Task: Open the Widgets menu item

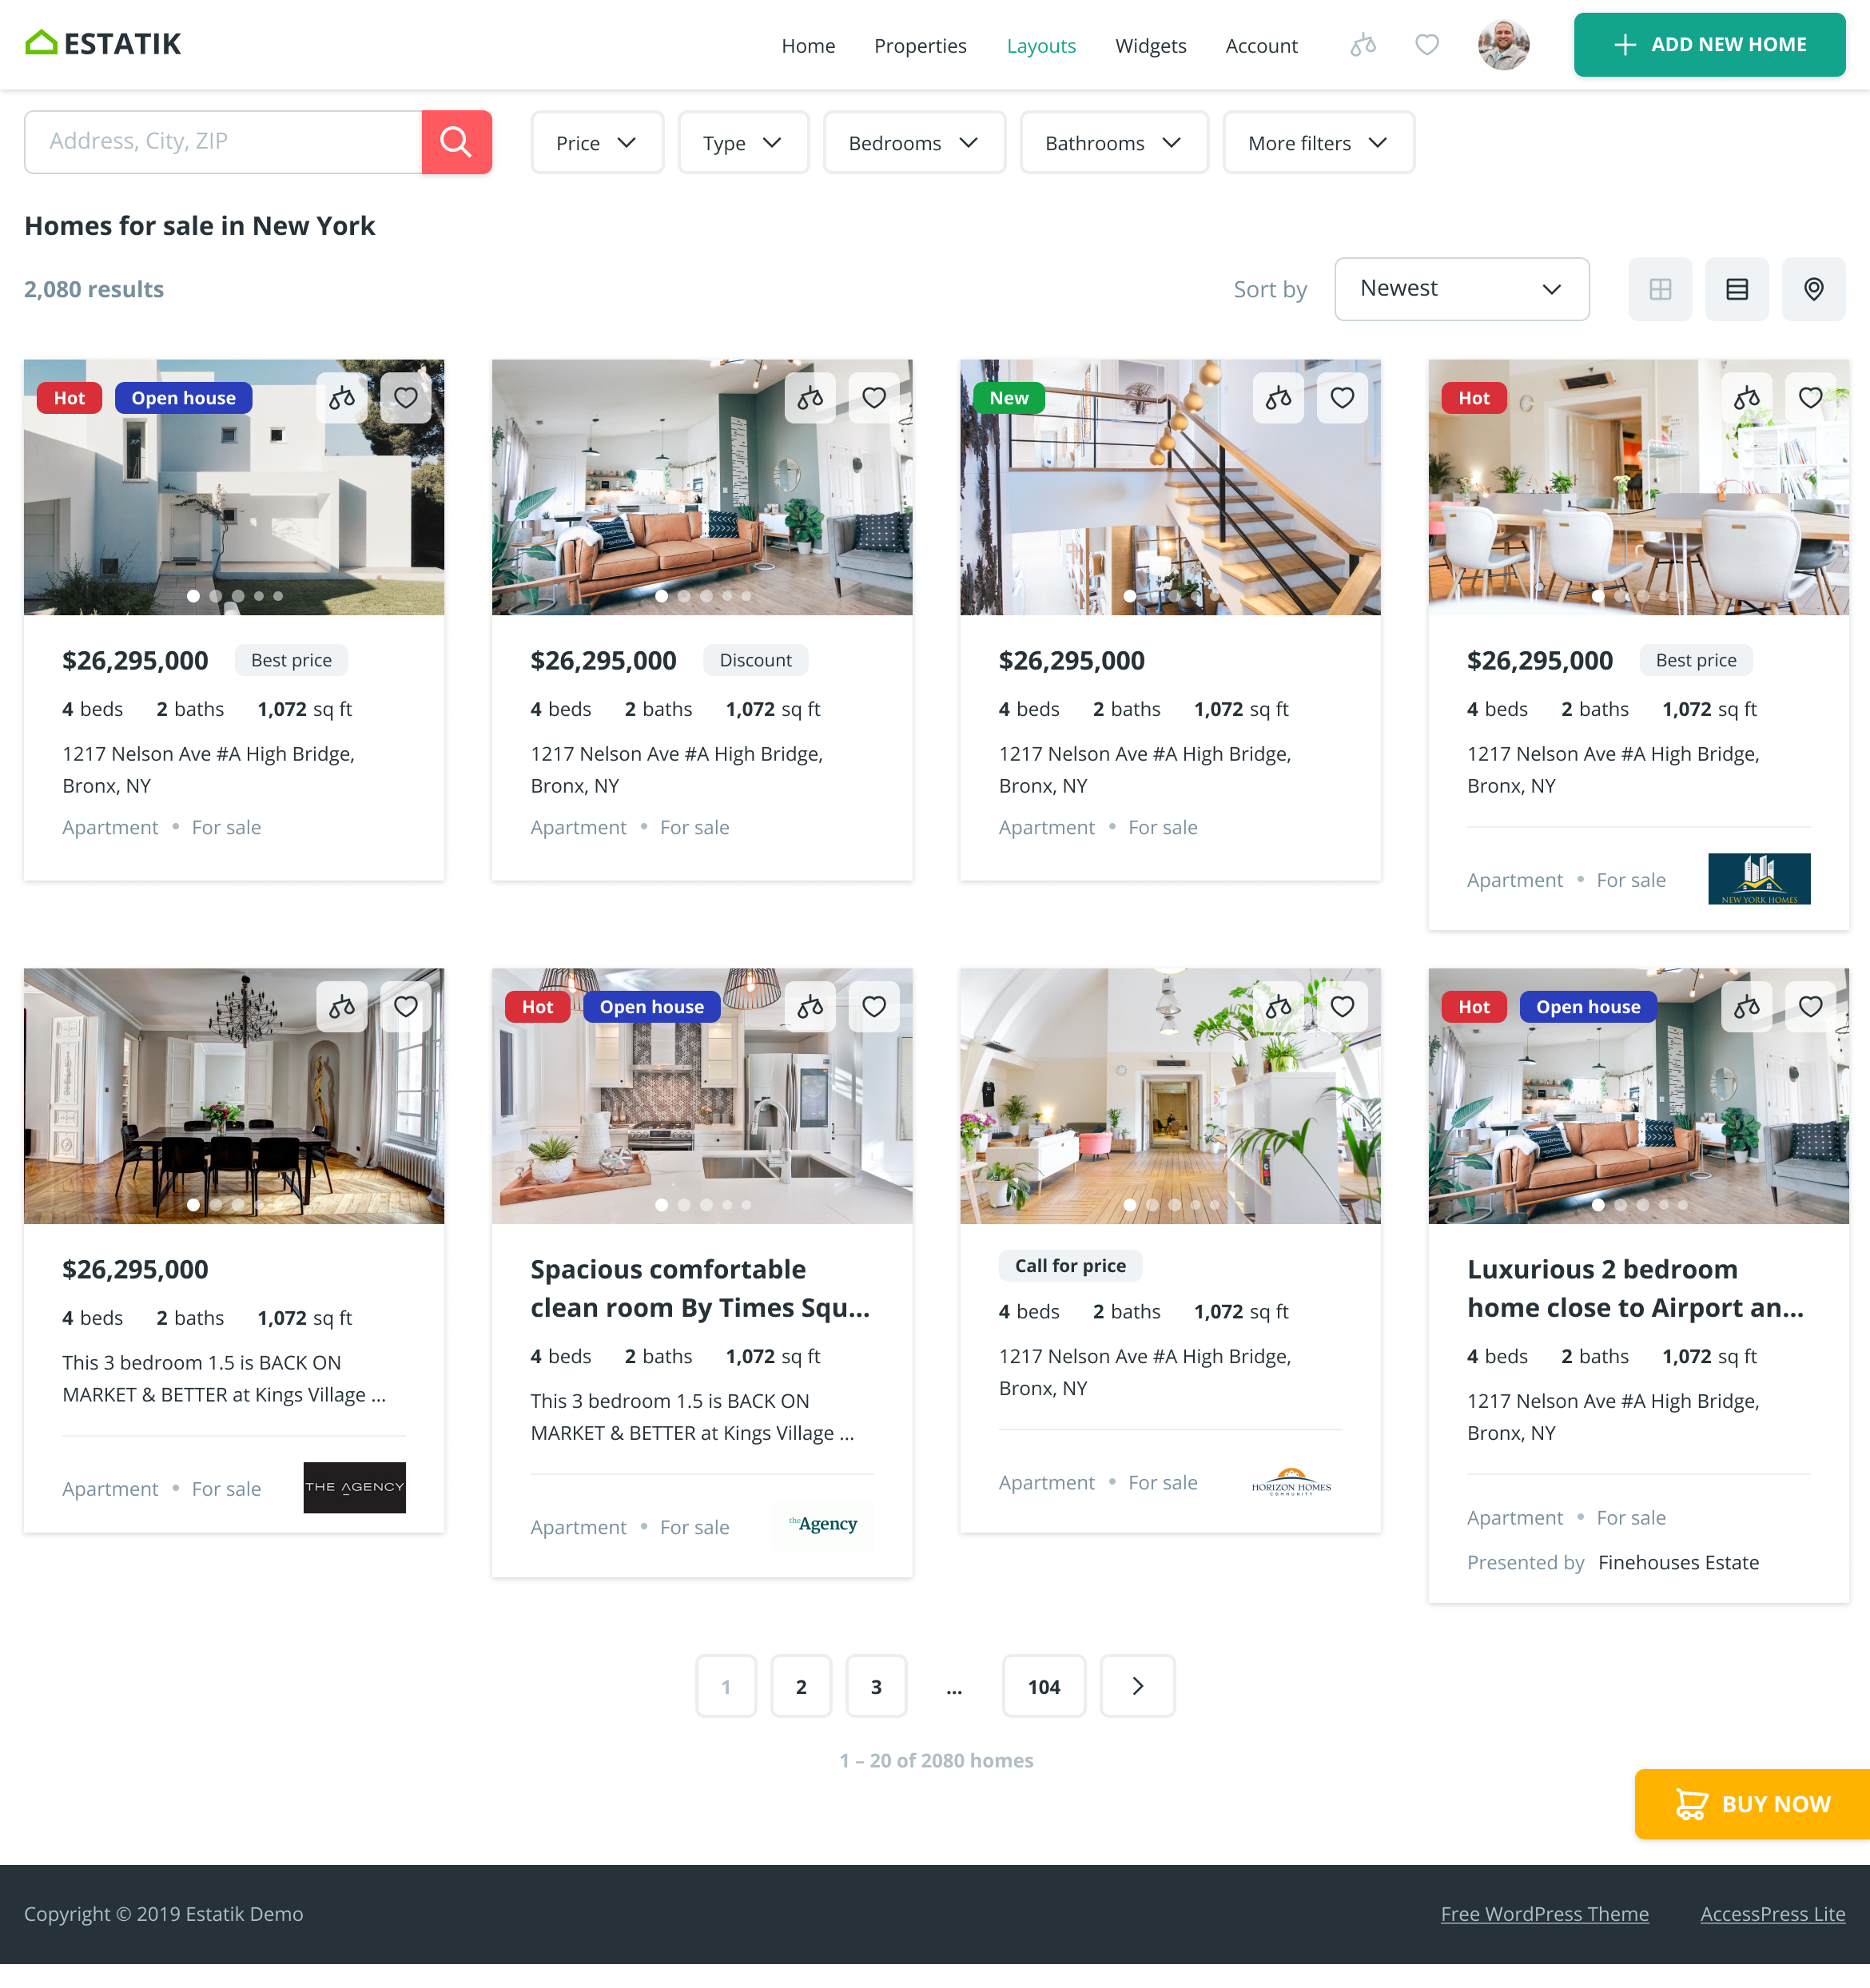Action: tap(1150, 46)
